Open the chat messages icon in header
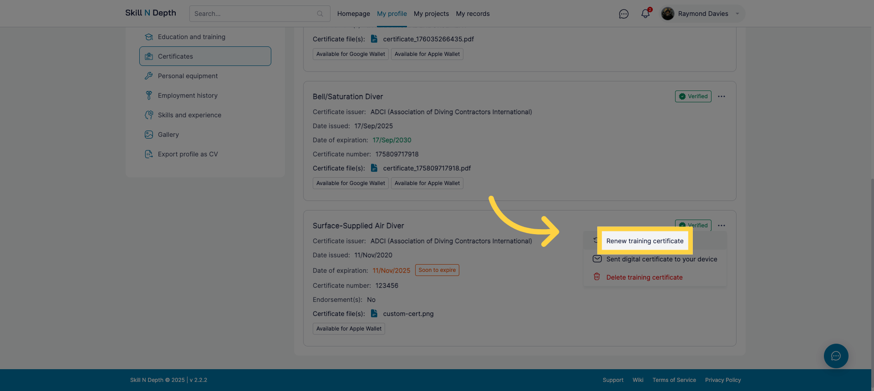Viewport: 874px width, 391px height. tap(624, 14)
